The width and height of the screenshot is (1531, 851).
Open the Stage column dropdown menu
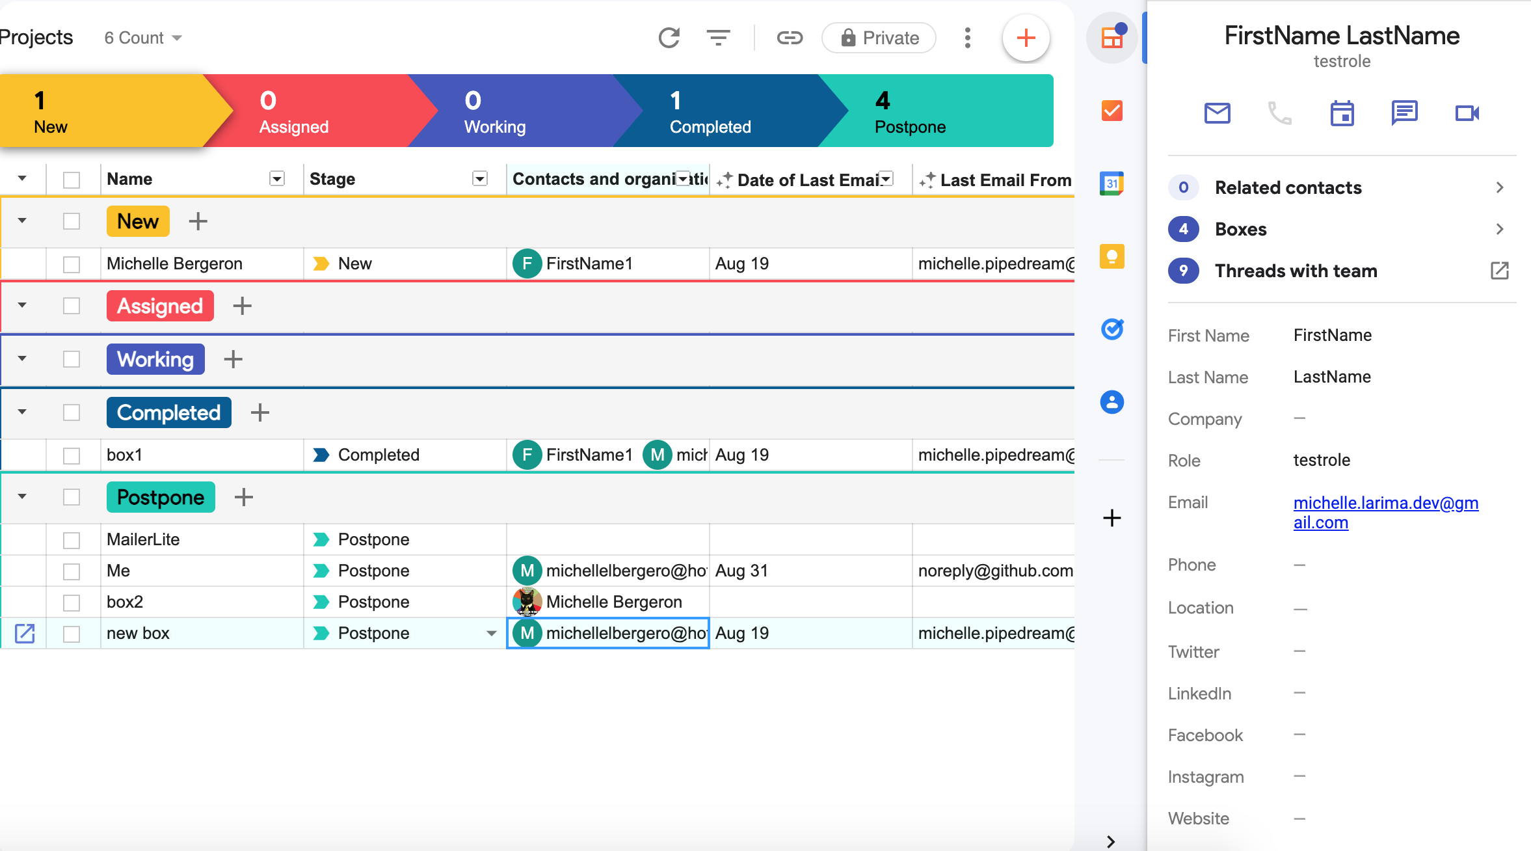[x=480, y=179]
